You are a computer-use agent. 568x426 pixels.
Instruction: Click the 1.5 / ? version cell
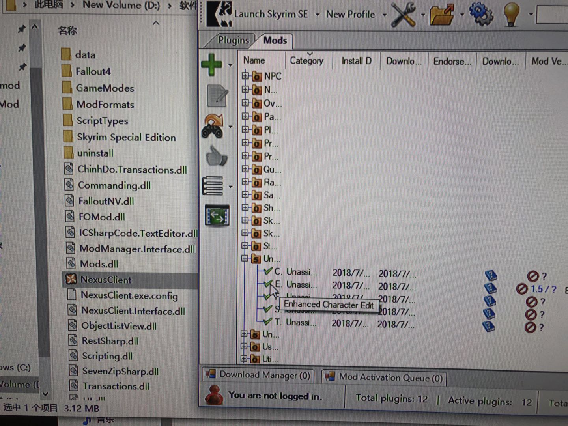543,289
